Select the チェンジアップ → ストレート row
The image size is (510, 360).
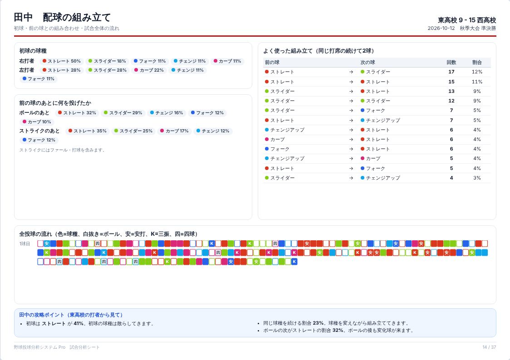(x=377, y=130)
